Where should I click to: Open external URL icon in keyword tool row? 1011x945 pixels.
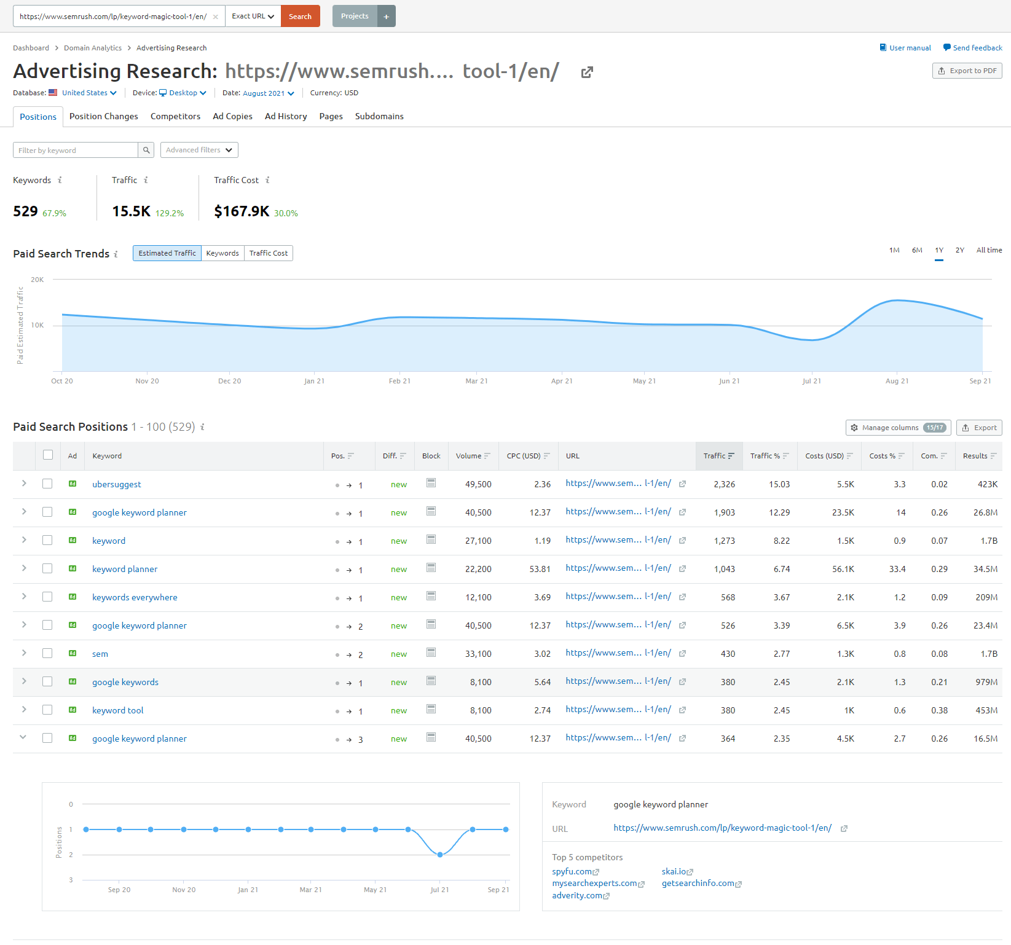(x=682, y=710)
